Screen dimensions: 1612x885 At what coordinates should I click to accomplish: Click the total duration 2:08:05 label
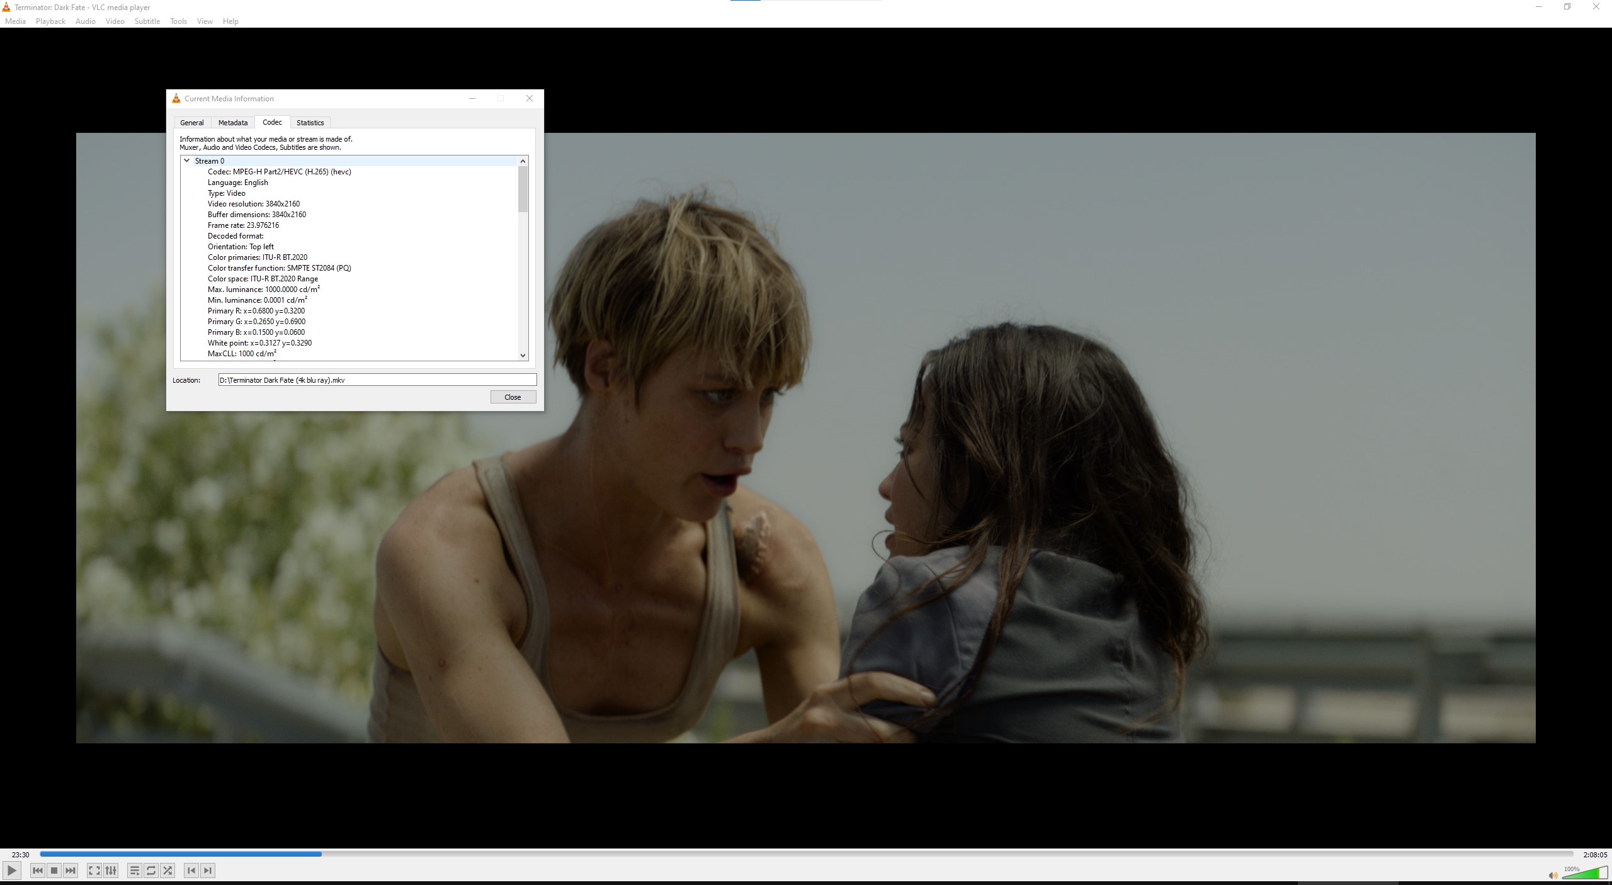pyautogui.click(x=1595, y=855)
